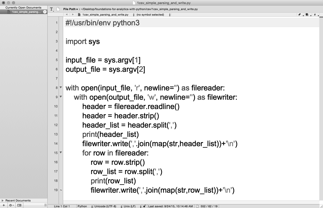Toggle the sidebar with the drawer icon
Image resolution: width=323 pixels, height=208 pixels.
click(19, 205)
